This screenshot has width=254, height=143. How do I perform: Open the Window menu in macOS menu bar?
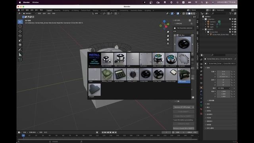coord(35,2)
